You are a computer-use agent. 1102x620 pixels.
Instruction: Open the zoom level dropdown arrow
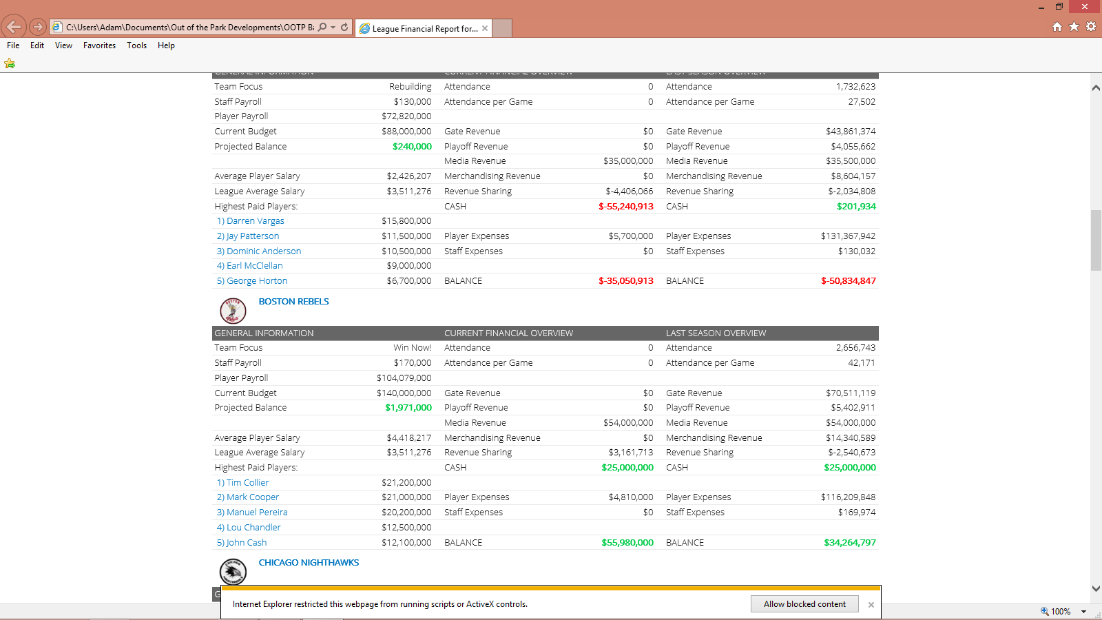1083,612
